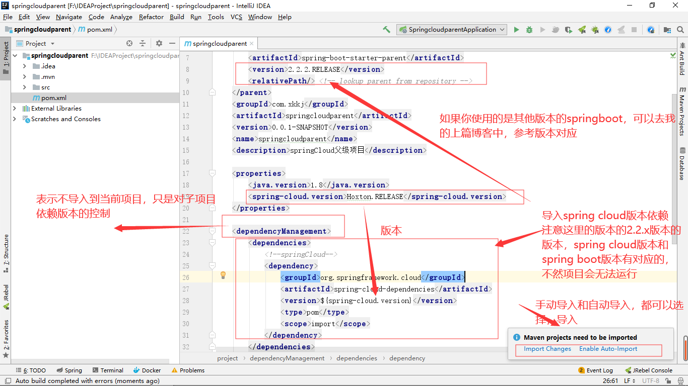Click pom.xml in the navigation bar
The width and height of the screenshot is (688, 386).
[x=96, y=30]
